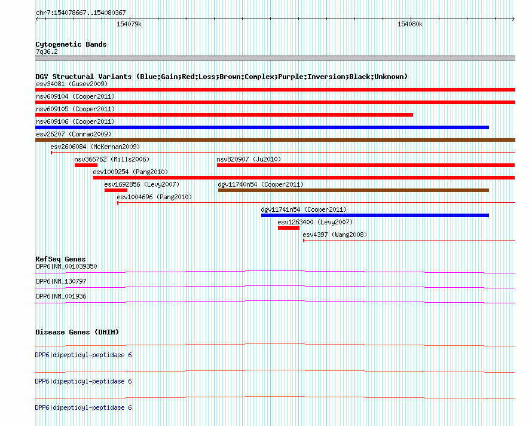Click the DGV Structural Variants track heading
The height and width of the screenshot is (426, 532).
tap(222, 77)
